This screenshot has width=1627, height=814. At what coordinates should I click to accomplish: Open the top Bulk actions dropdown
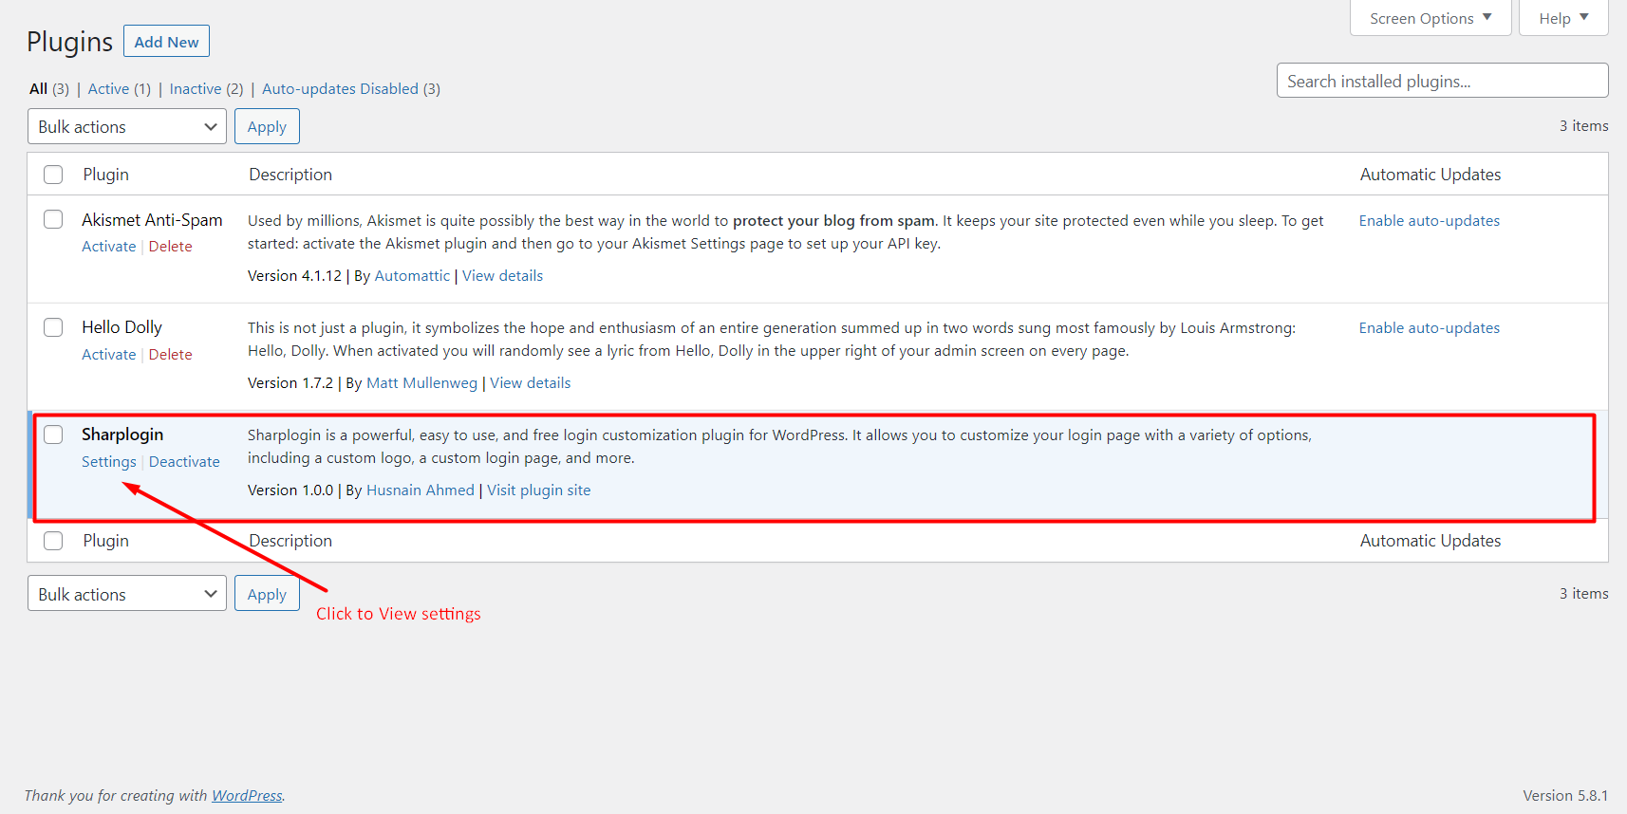126,125
